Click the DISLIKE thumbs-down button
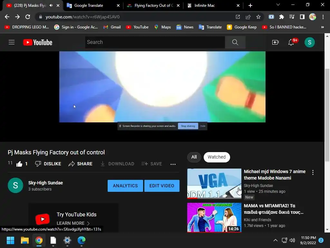330x248 pixels. coord(48,164)
